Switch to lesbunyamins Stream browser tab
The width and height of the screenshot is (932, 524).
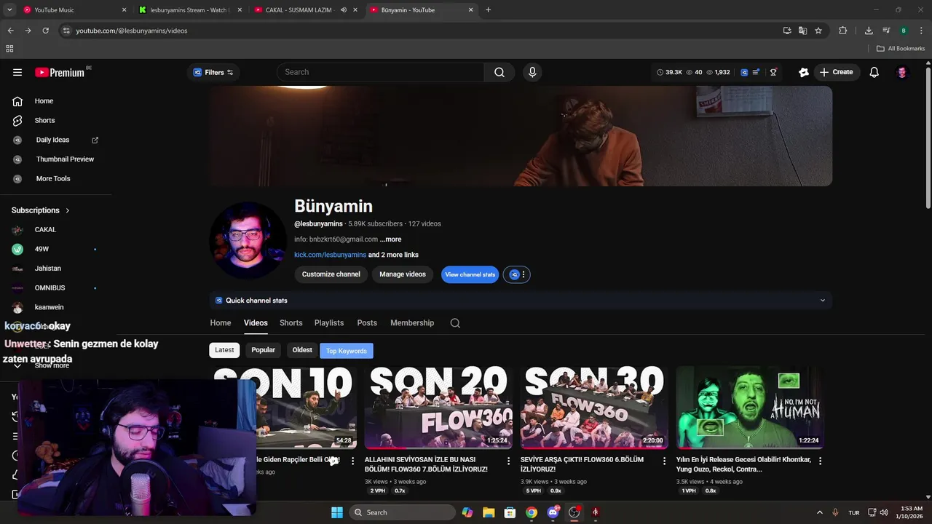[x=191, y=10]
